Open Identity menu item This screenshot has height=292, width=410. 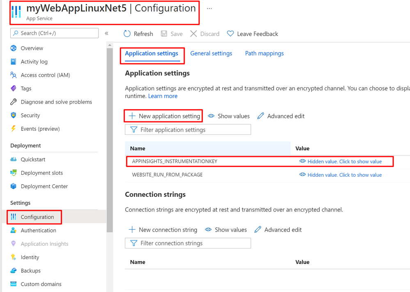coord(30,257)
